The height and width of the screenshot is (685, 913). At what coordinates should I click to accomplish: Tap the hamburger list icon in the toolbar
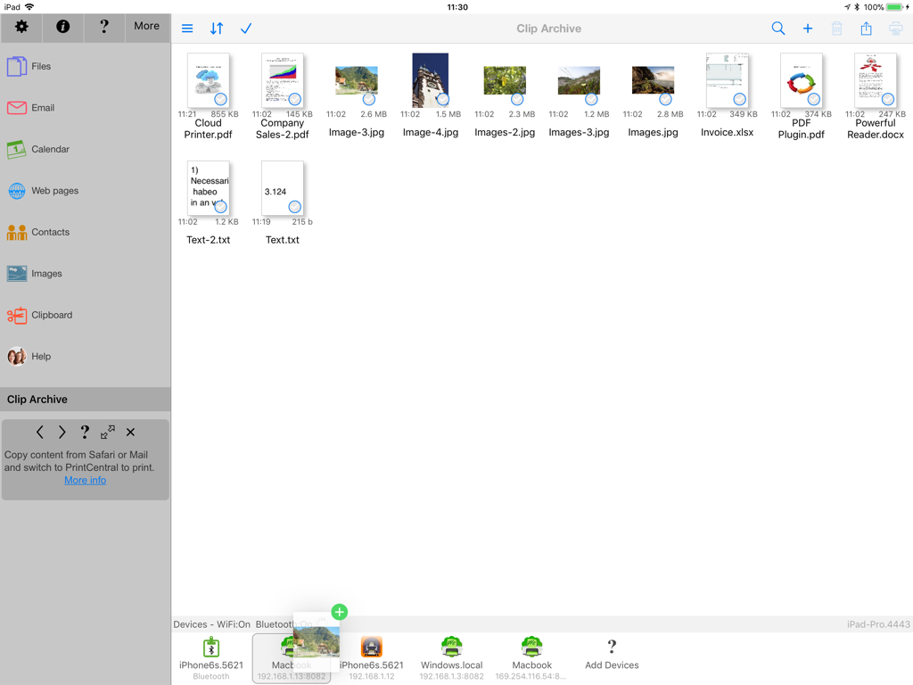[186, 28]
